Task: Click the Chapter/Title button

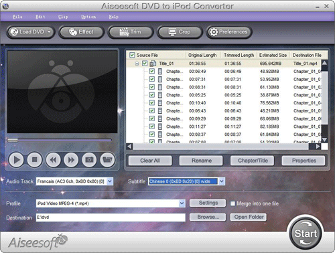Action: click(x=253, y=161)
